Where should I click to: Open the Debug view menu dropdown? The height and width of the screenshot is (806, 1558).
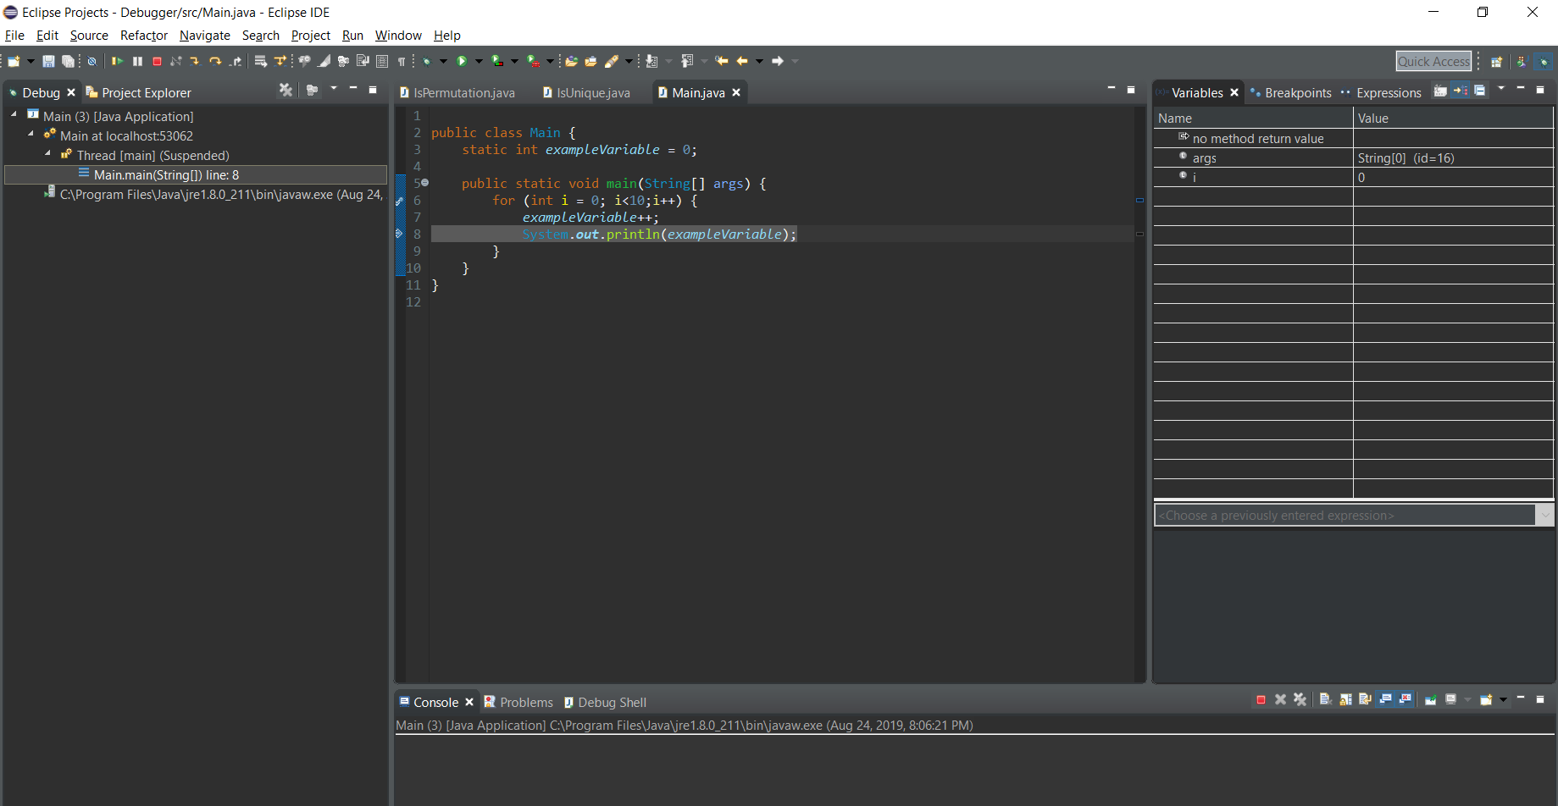click(334, 88)
